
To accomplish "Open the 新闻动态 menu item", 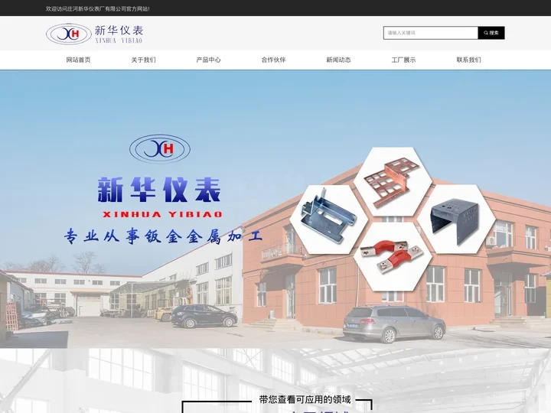I will pyautogui.click(x=338, y=60).
